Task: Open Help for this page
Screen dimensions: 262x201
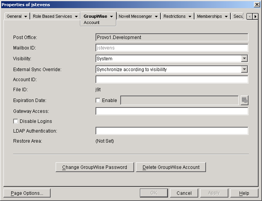Action: (244, 193)
